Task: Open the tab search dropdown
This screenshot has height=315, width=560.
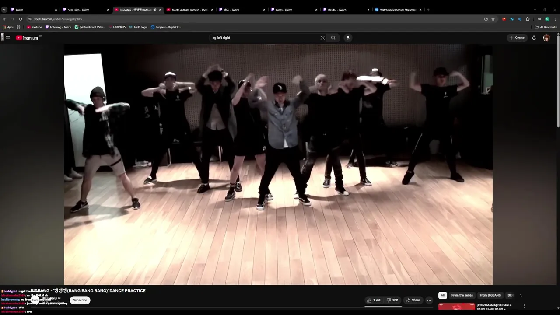Action: (4, 9)
